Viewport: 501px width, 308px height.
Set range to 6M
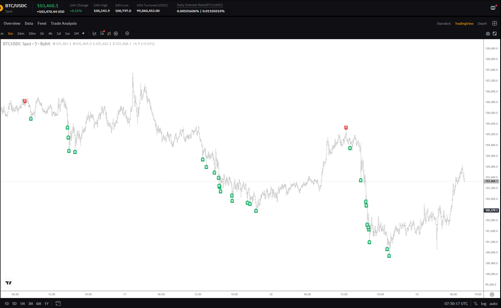coord(38,303)
